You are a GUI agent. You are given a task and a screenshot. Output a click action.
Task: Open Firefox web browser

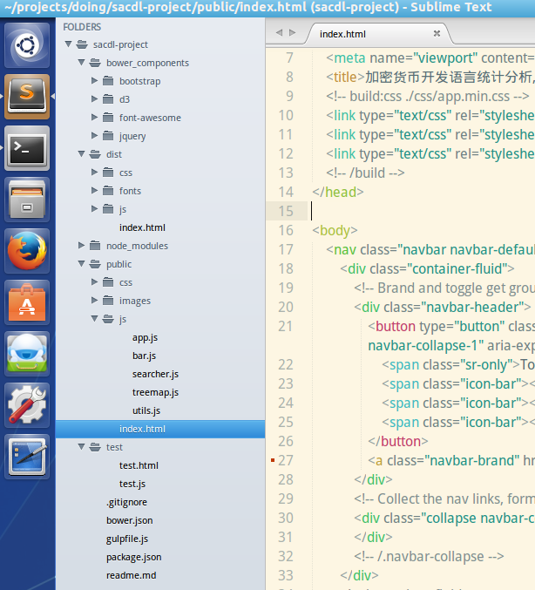[x=28, y=251]
